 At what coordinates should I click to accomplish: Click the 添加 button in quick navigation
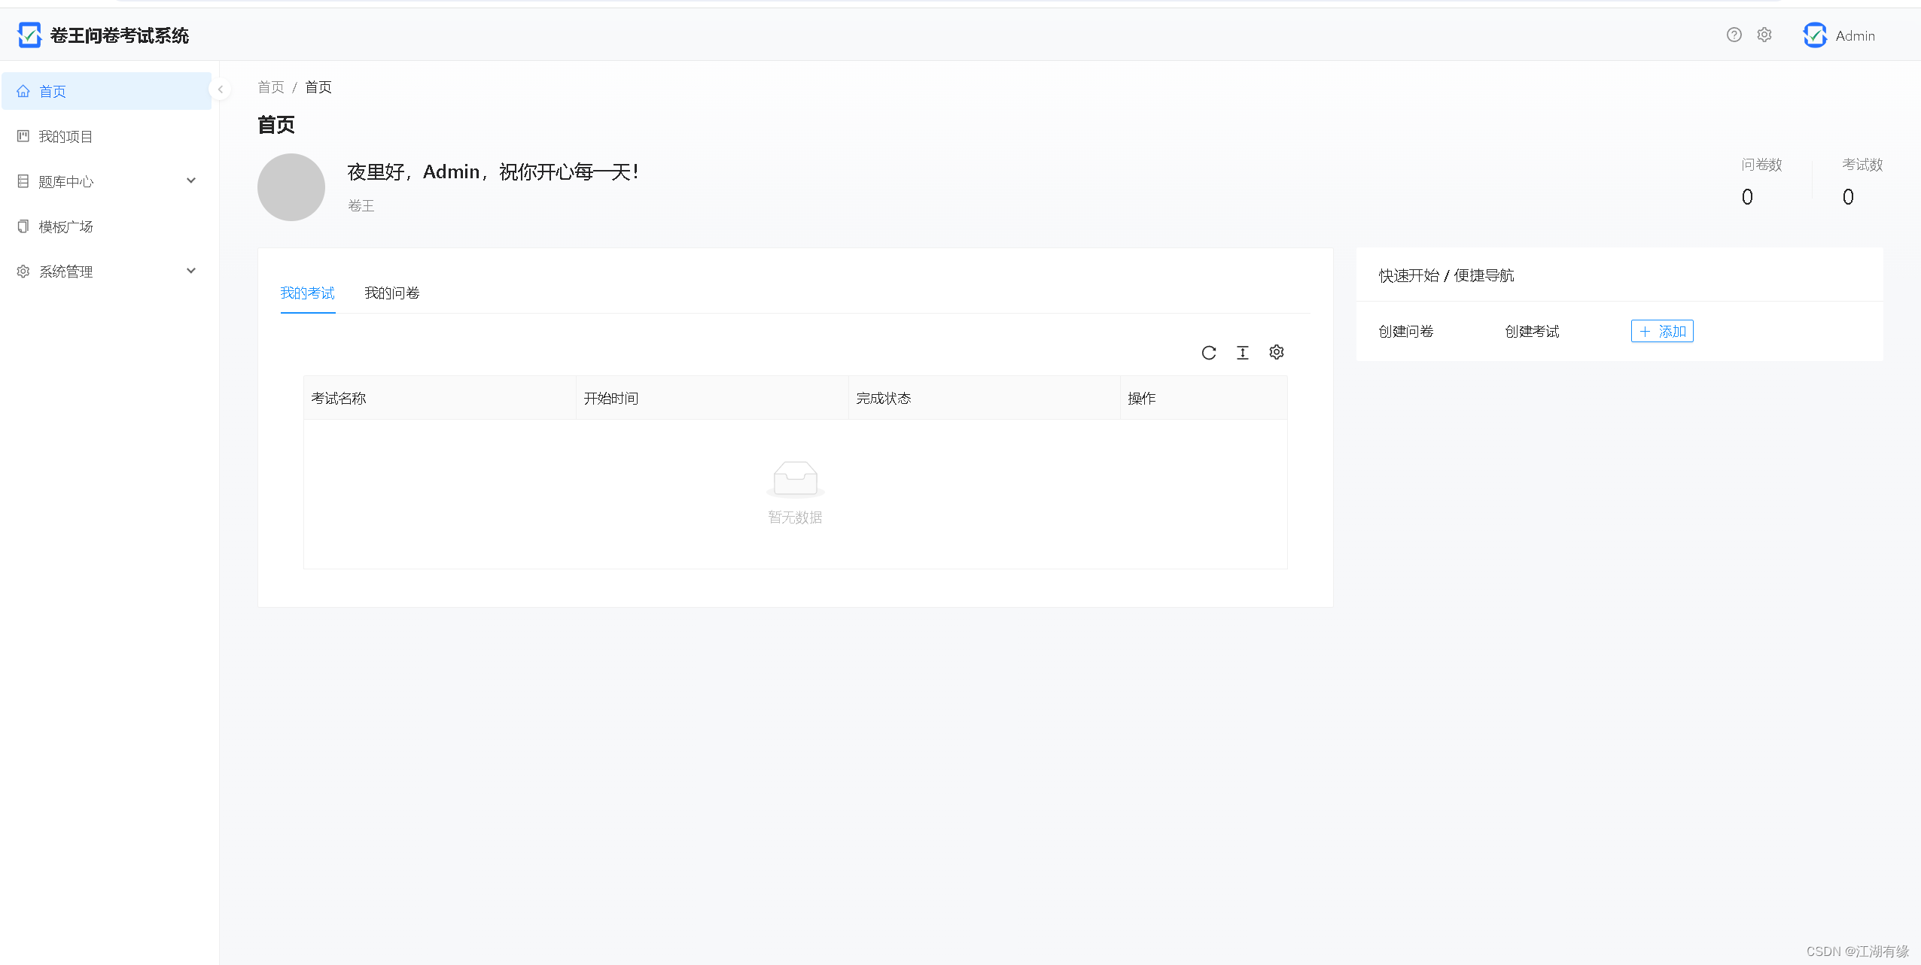coord(1662,332)
